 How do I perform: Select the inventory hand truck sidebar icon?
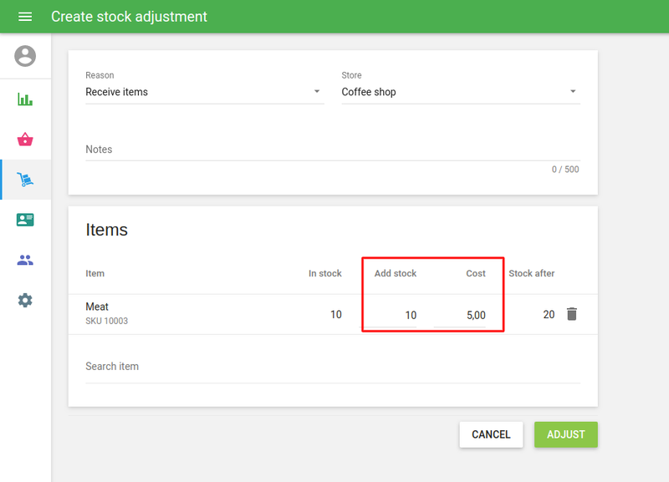(x=25, y=180)
